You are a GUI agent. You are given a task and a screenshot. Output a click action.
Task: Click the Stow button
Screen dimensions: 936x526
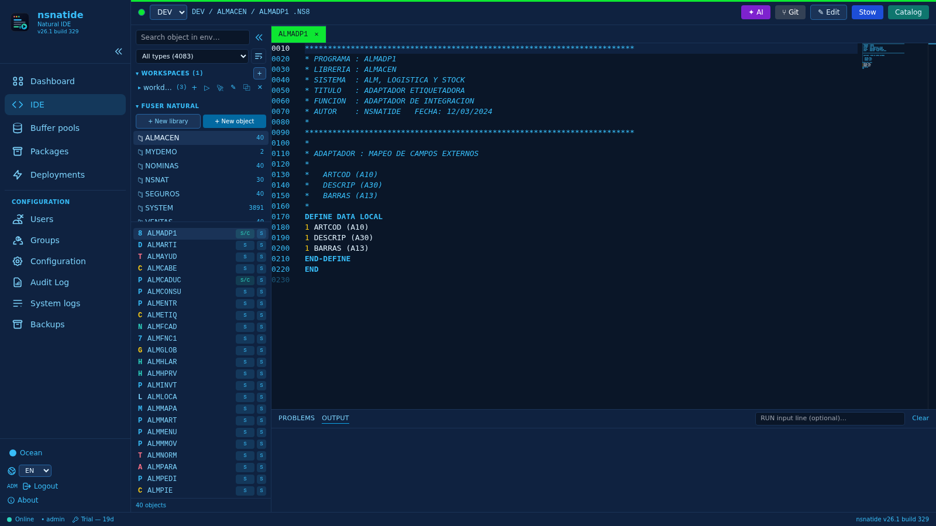tap(868, 12)
